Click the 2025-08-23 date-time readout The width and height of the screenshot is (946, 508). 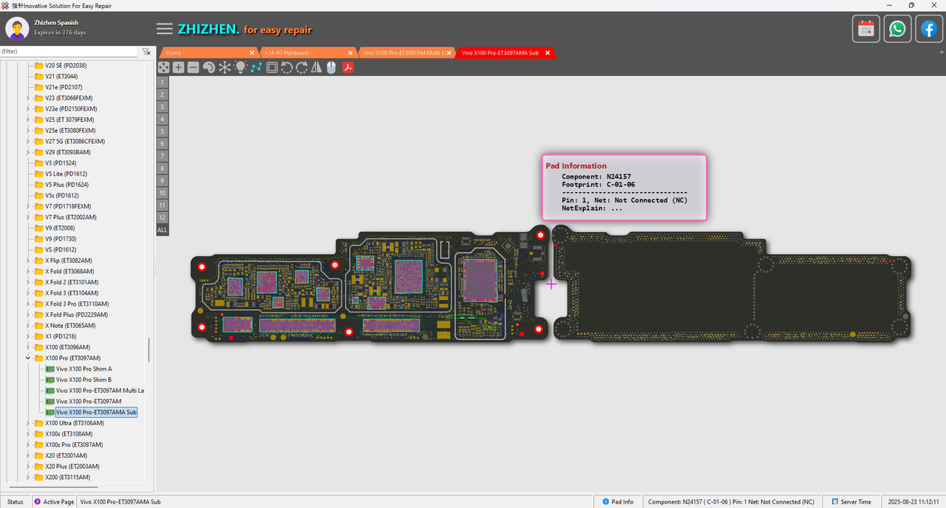[913, 502]
